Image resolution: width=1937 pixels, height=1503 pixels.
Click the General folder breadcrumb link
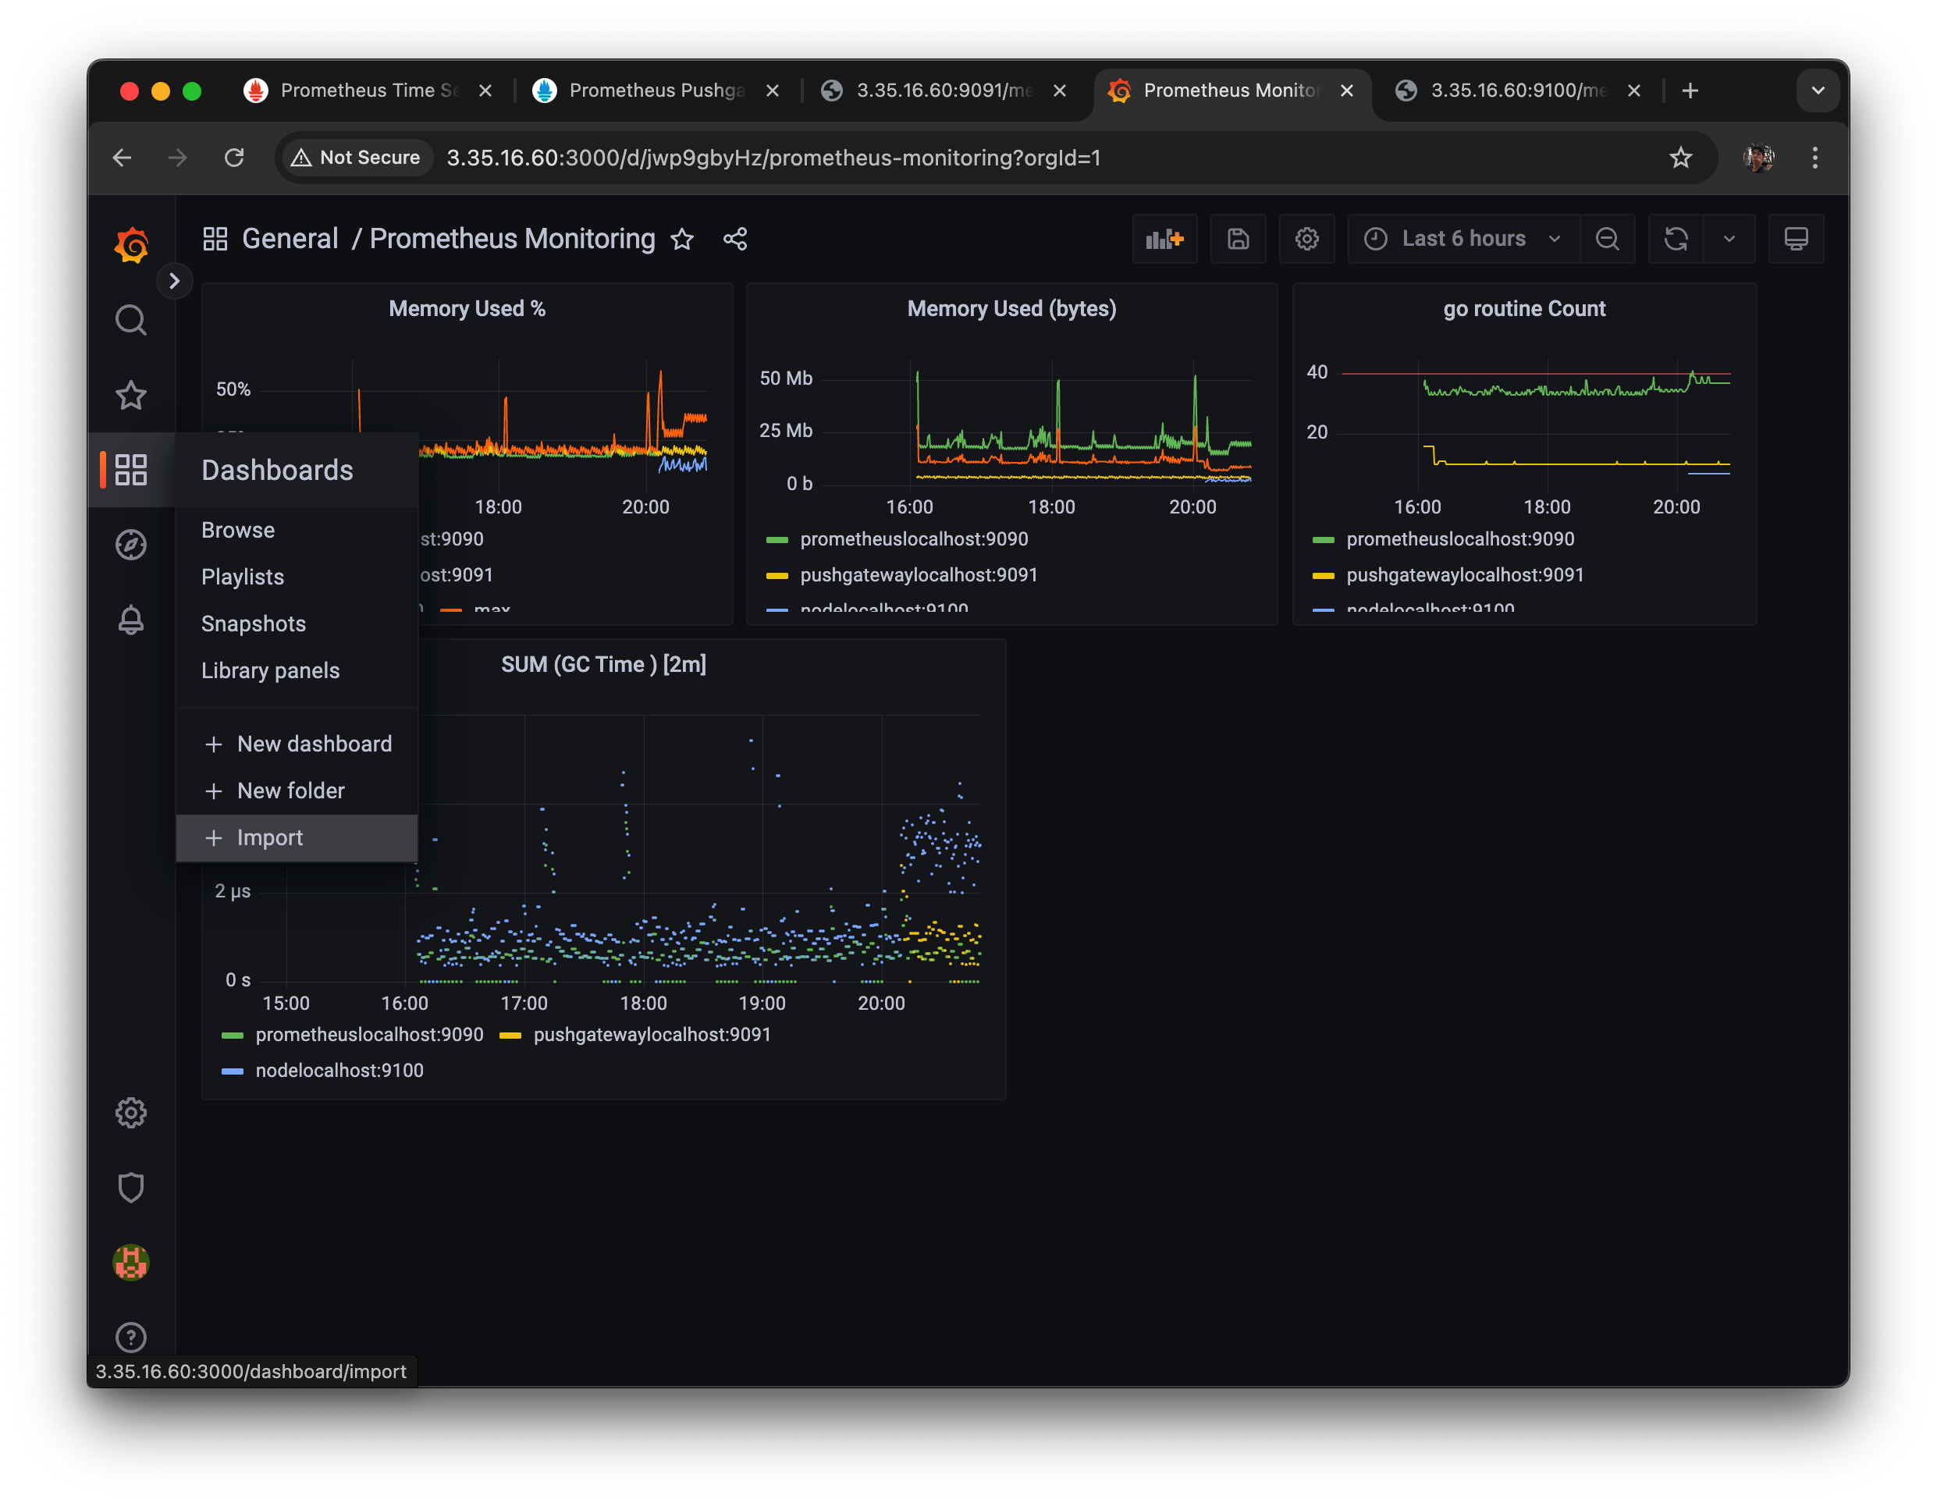coord(289,239)
